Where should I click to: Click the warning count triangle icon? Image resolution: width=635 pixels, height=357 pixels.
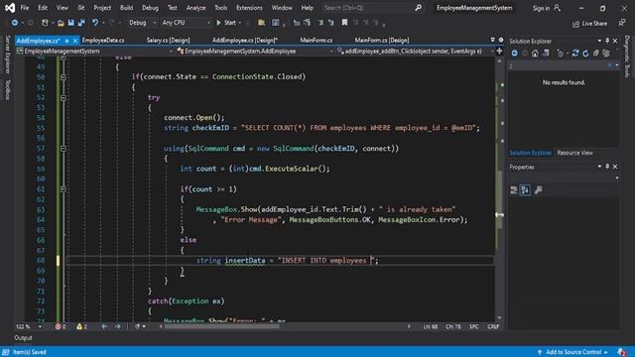click(x=79, y=326)
